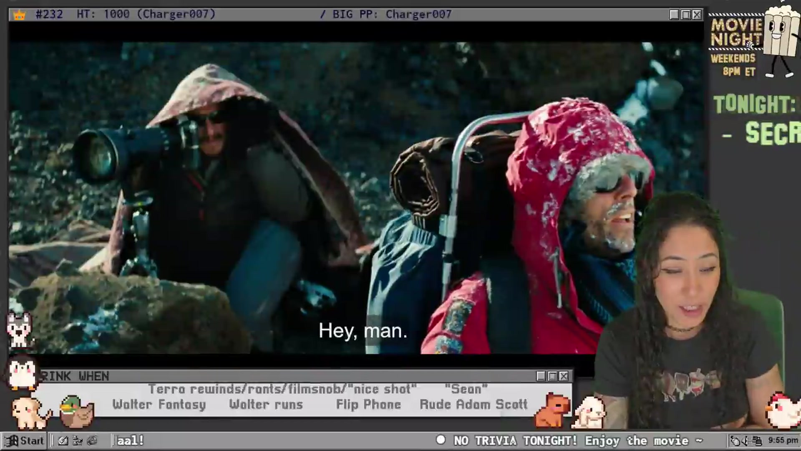
Task: Click the 'aal!' taskbar text
Action: (x=130, y=441)
